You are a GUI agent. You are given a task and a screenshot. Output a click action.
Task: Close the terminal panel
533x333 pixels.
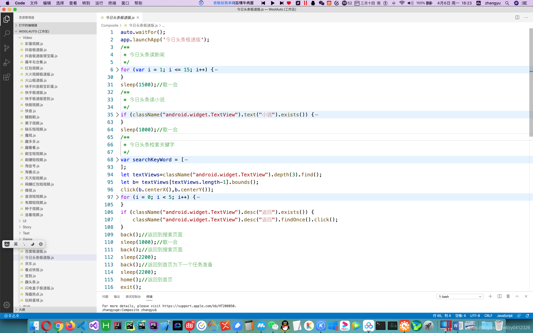click(x=526, y=296)
